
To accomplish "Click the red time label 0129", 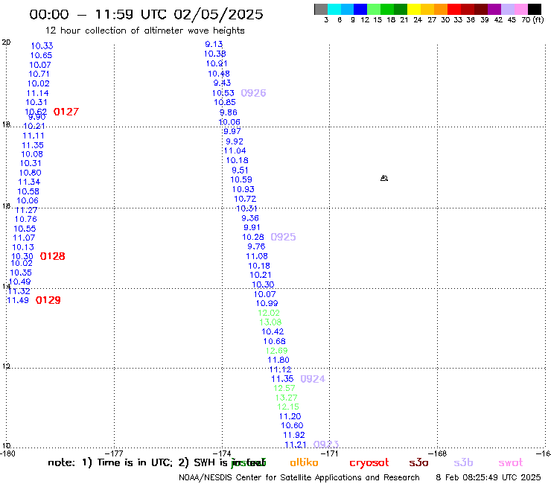I will pos(48,300).
